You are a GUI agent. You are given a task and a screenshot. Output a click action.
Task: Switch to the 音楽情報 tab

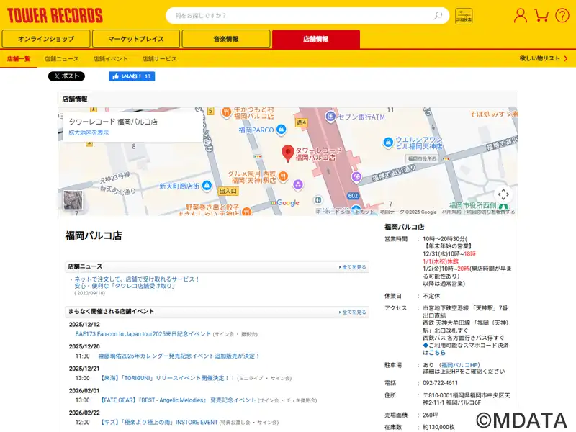pyautogui.click(x=226, y=39)
